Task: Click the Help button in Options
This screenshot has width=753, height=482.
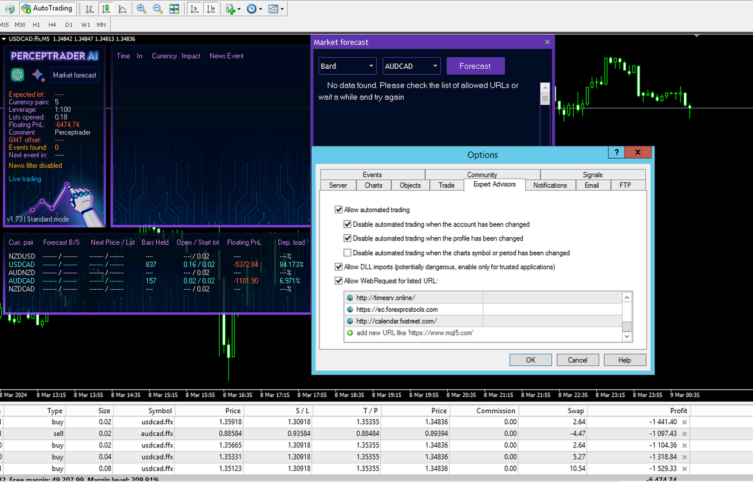Action: pos(625,360)
